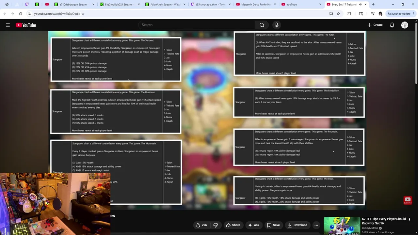
Task: Open more actions ellipsis beside Download
Action: coord(316,225)
